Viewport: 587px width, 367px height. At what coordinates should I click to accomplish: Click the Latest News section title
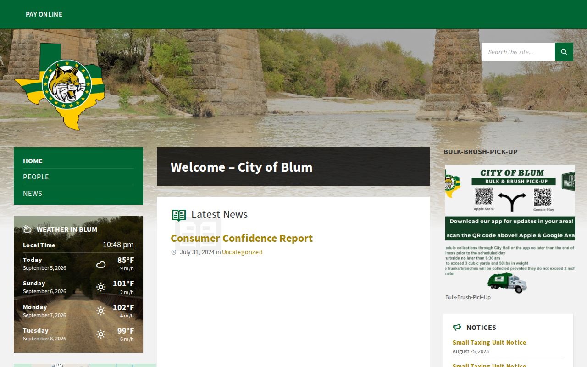219,214
